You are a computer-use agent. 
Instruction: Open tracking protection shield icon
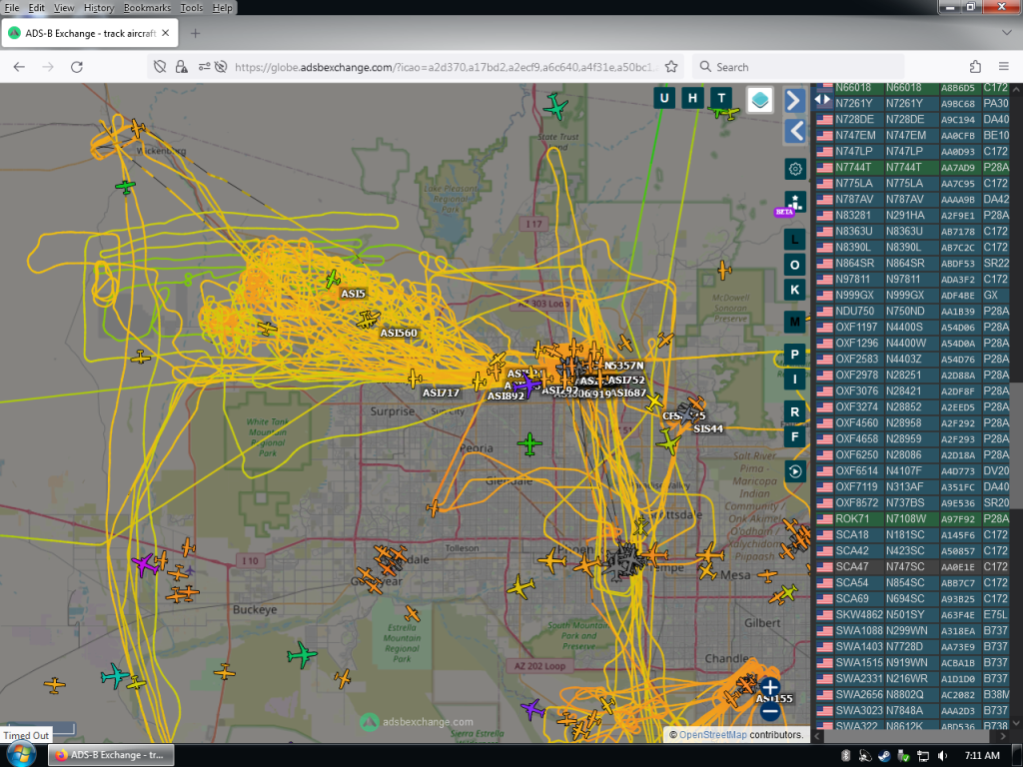[x=160, y=67]
